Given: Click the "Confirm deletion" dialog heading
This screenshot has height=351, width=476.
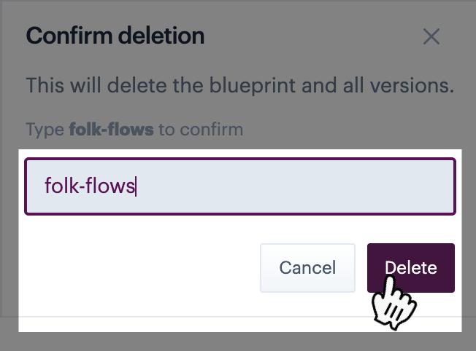Looking at the screenshot, I should pos(115,36).
